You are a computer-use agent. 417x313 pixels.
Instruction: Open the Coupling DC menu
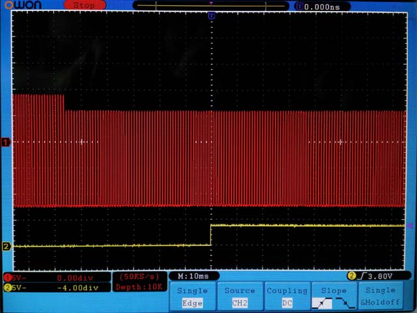point(287,297)
